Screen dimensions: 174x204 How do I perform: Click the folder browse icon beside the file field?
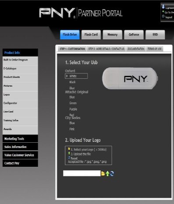coord(103,173)
